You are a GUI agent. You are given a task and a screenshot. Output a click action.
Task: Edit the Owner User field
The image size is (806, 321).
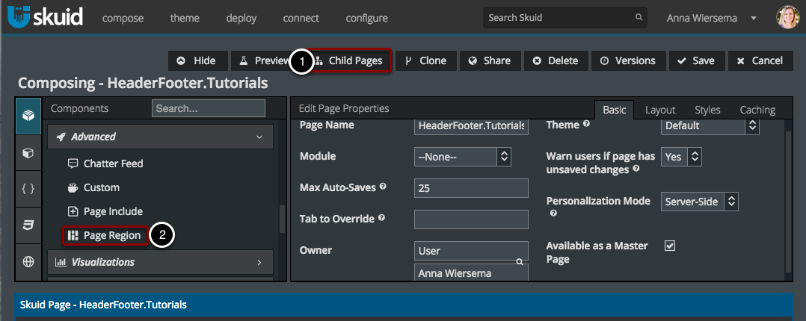471,251
